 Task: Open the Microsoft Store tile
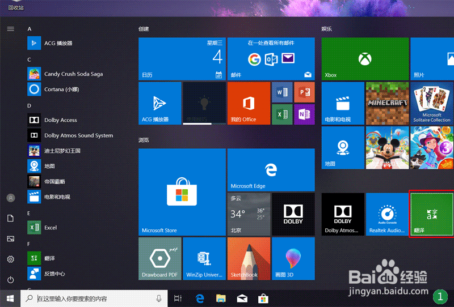pos(182,192)
